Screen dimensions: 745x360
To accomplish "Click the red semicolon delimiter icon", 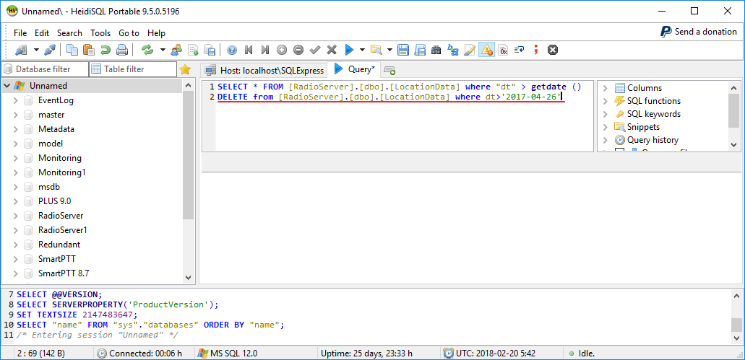I will point(536,49).
